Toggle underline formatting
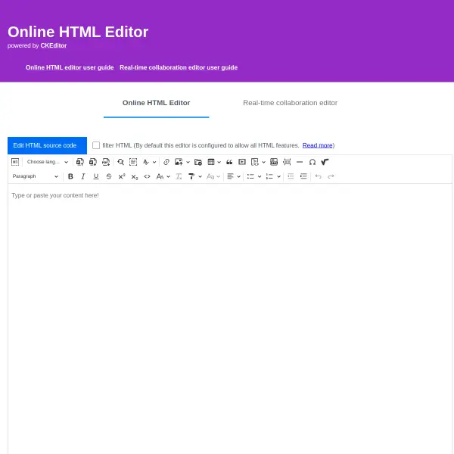This screenshot has width=454, height=454. click(x=96, y=176)
